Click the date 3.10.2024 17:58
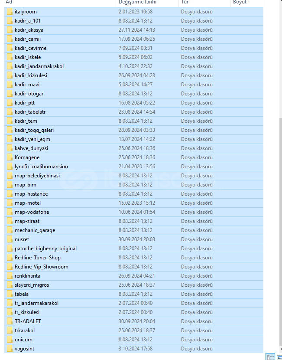 click(x=136, y=349)
